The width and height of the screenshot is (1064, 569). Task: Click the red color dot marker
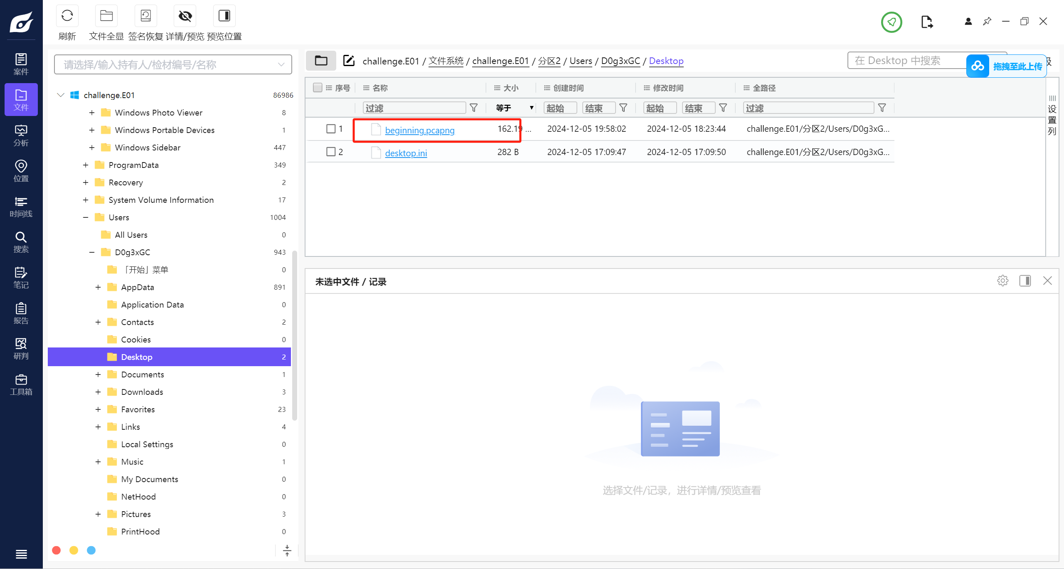pyautogui.click(x=57, y=550)
